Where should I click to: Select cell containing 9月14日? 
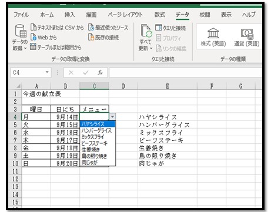pyautogui.click(x=65, y=117)
